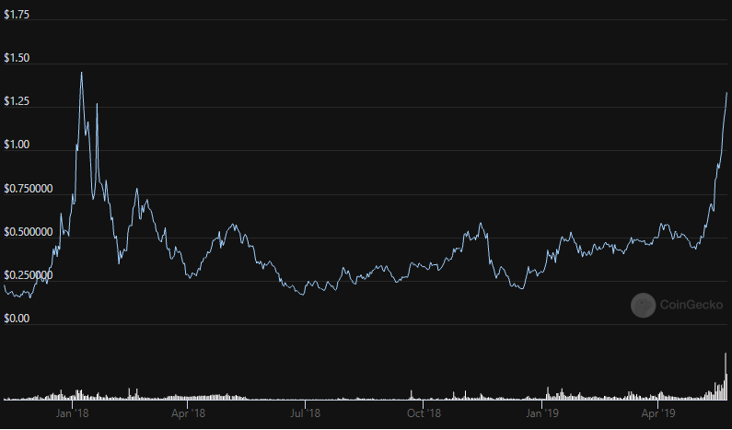Click the highest price peak near Jan '18
Screen dimensions: 732x430
[81, 73]
